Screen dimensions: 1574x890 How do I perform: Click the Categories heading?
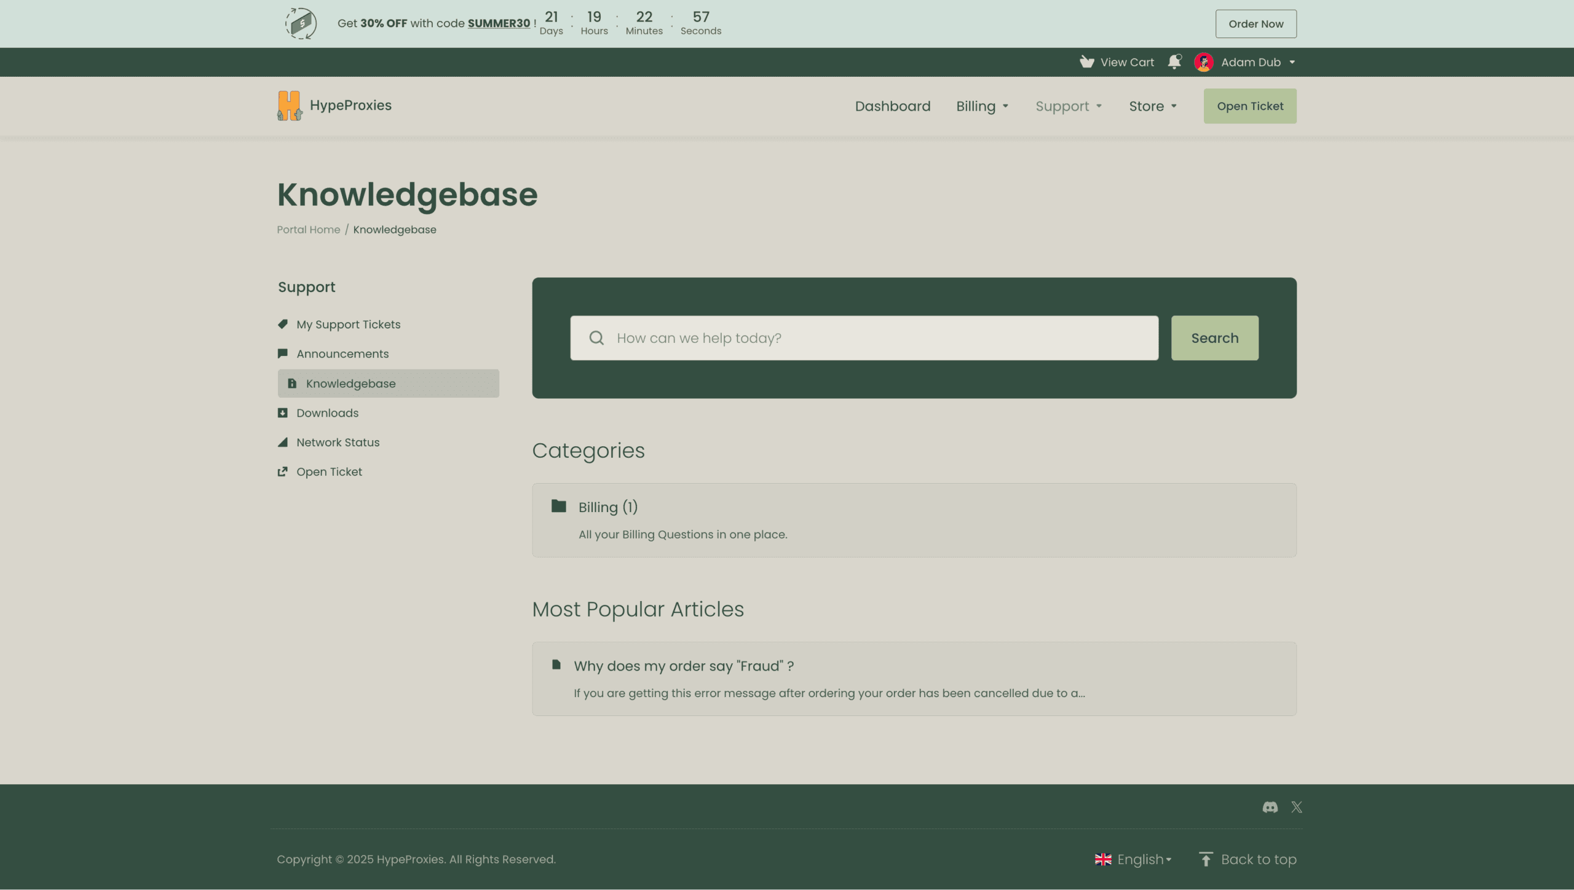pyautogui.click(x=588, y=451)
